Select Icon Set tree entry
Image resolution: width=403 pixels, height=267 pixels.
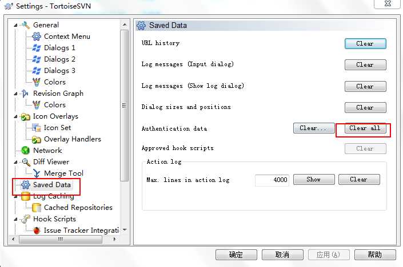(57, 128)
